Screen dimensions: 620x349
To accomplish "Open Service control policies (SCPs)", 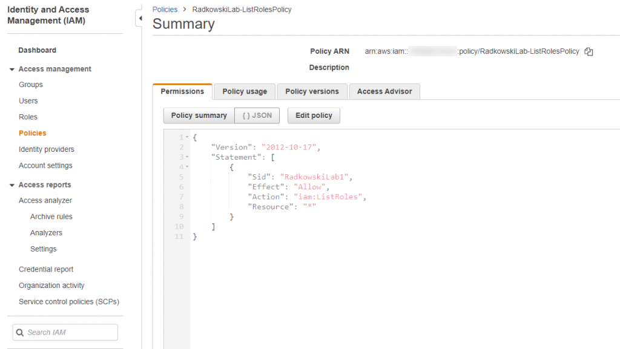I will (x=69, y=302).
